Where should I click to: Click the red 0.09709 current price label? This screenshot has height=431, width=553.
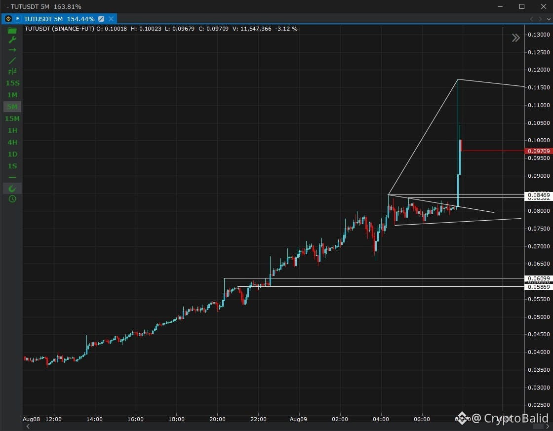[539, 151]
